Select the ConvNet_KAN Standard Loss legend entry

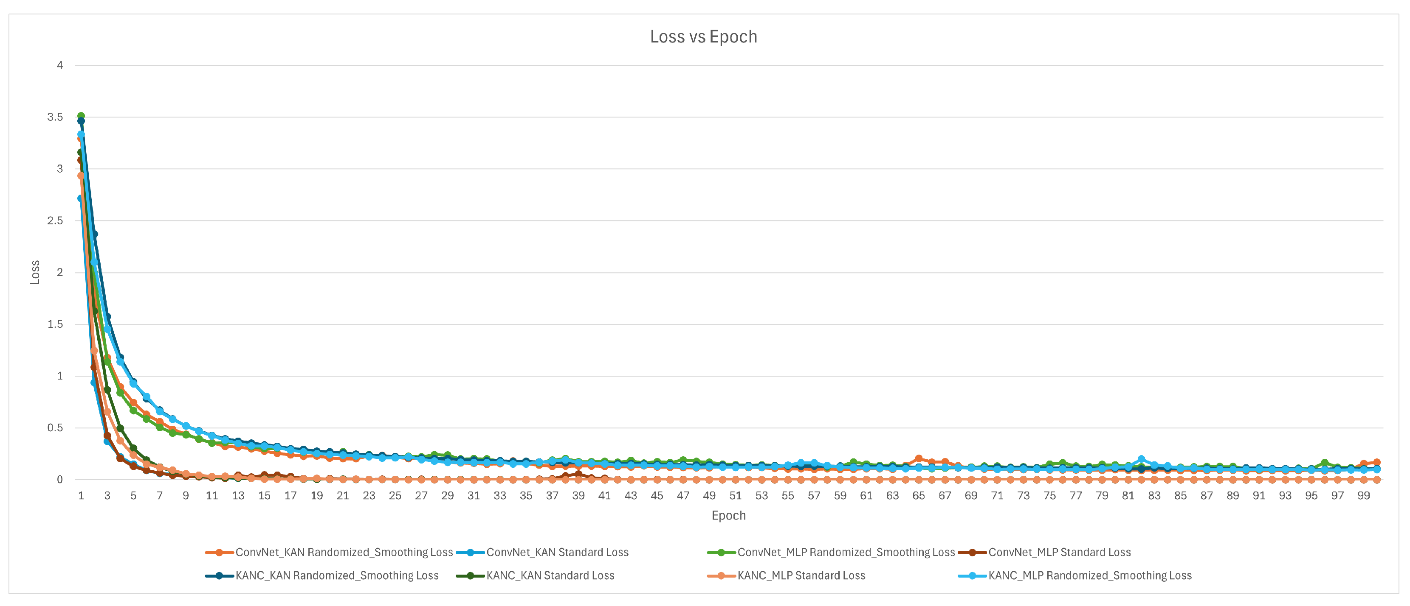click(x=557, y=553)
